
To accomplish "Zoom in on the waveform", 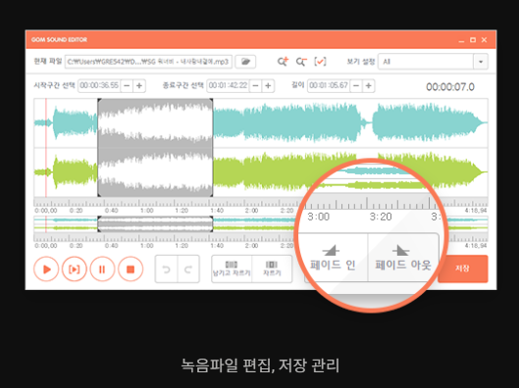I will coord(283,62).
